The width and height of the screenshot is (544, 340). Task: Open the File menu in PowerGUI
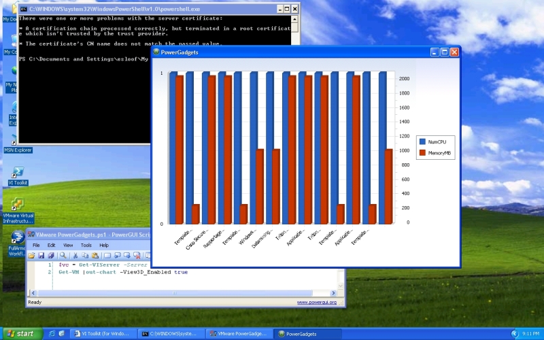click(x=36, y=245)
